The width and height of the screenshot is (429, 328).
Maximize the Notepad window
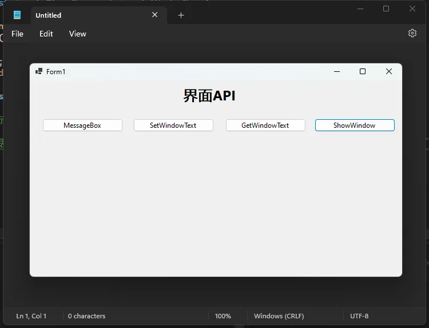386,9
